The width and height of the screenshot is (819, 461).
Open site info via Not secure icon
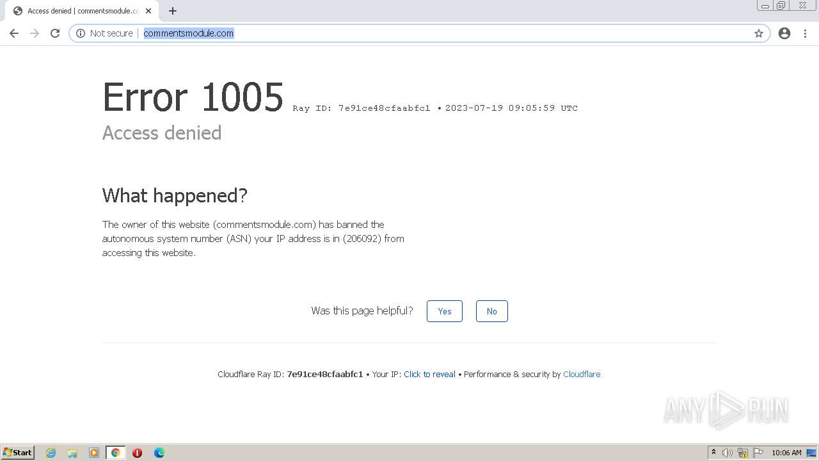pyautogui.click(x=81, y=33)
